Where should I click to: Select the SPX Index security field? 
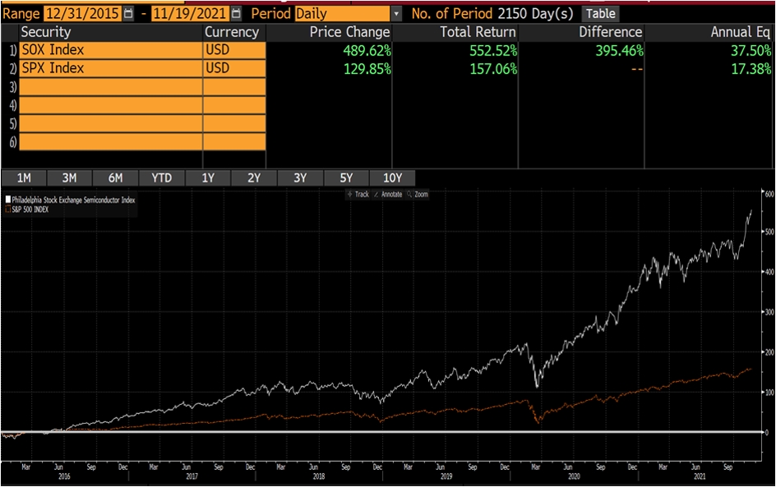[110, 68]
